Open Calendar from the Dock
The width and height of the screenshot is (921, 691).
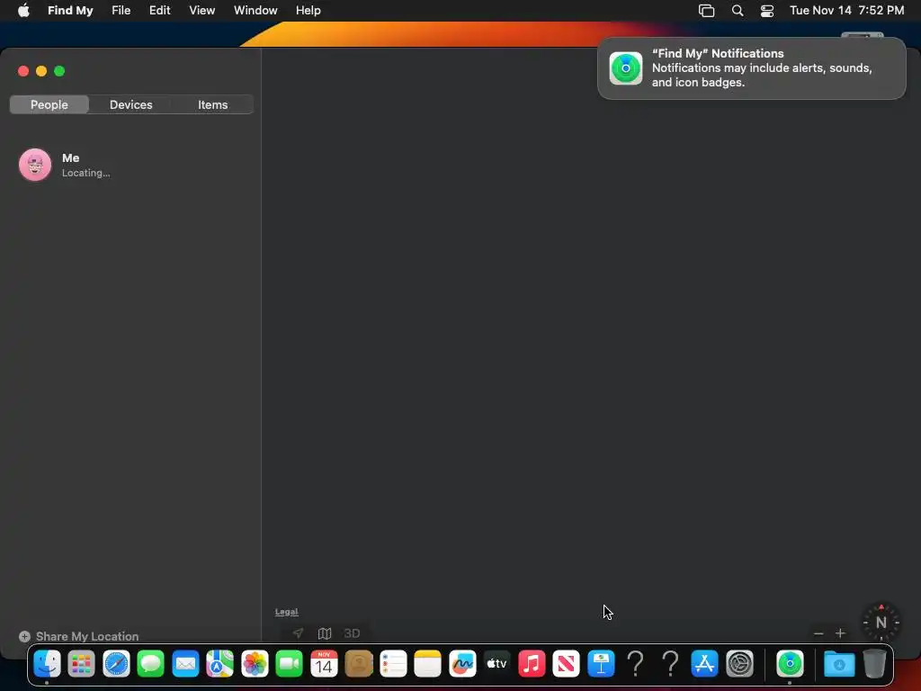[324, 664]
